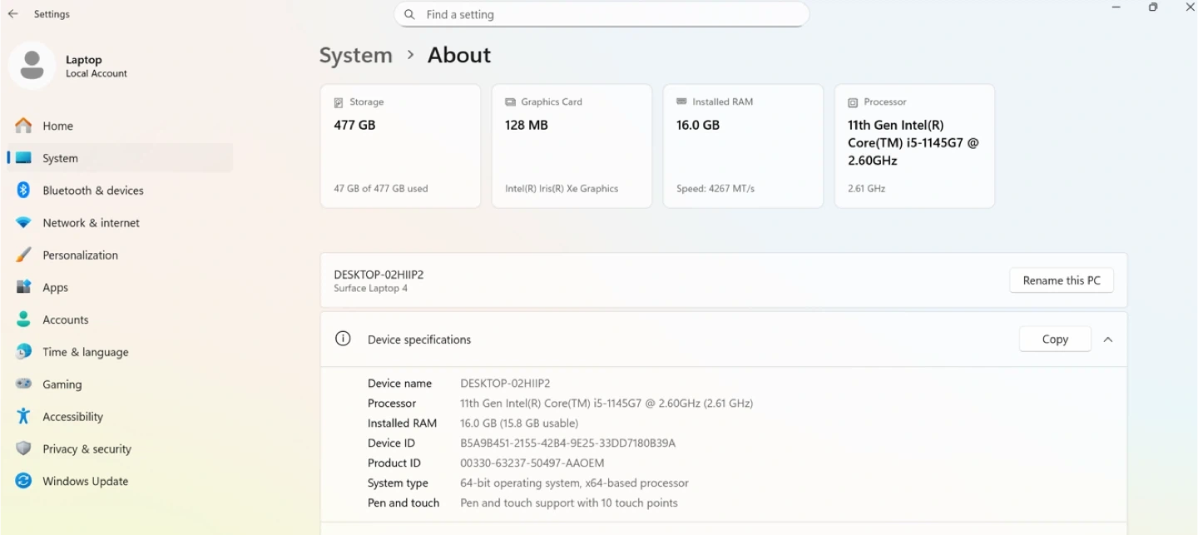The width and height of the screenshot is (1198, 535).
Task: Click the Find a setting search box
Action: 601,14
